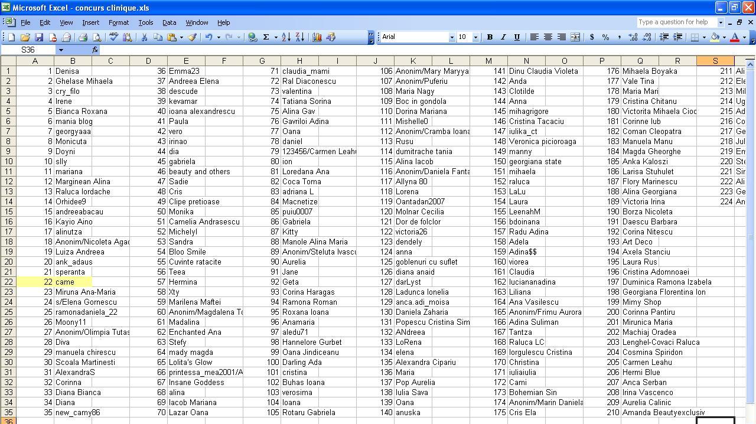Select the highlighted cell 'came'
Screen dimensions: 756x424
click(73, 282)
